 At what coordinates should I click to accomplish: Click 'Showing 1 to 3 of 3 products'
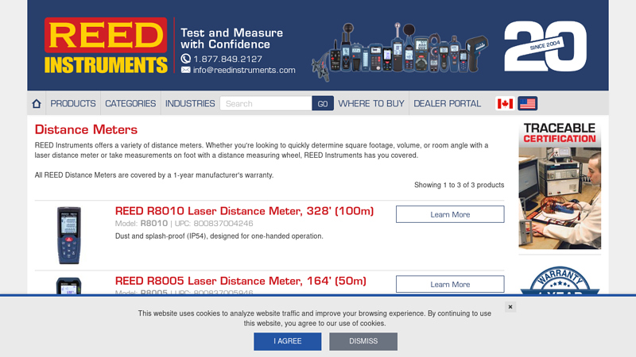click(460, 185)
